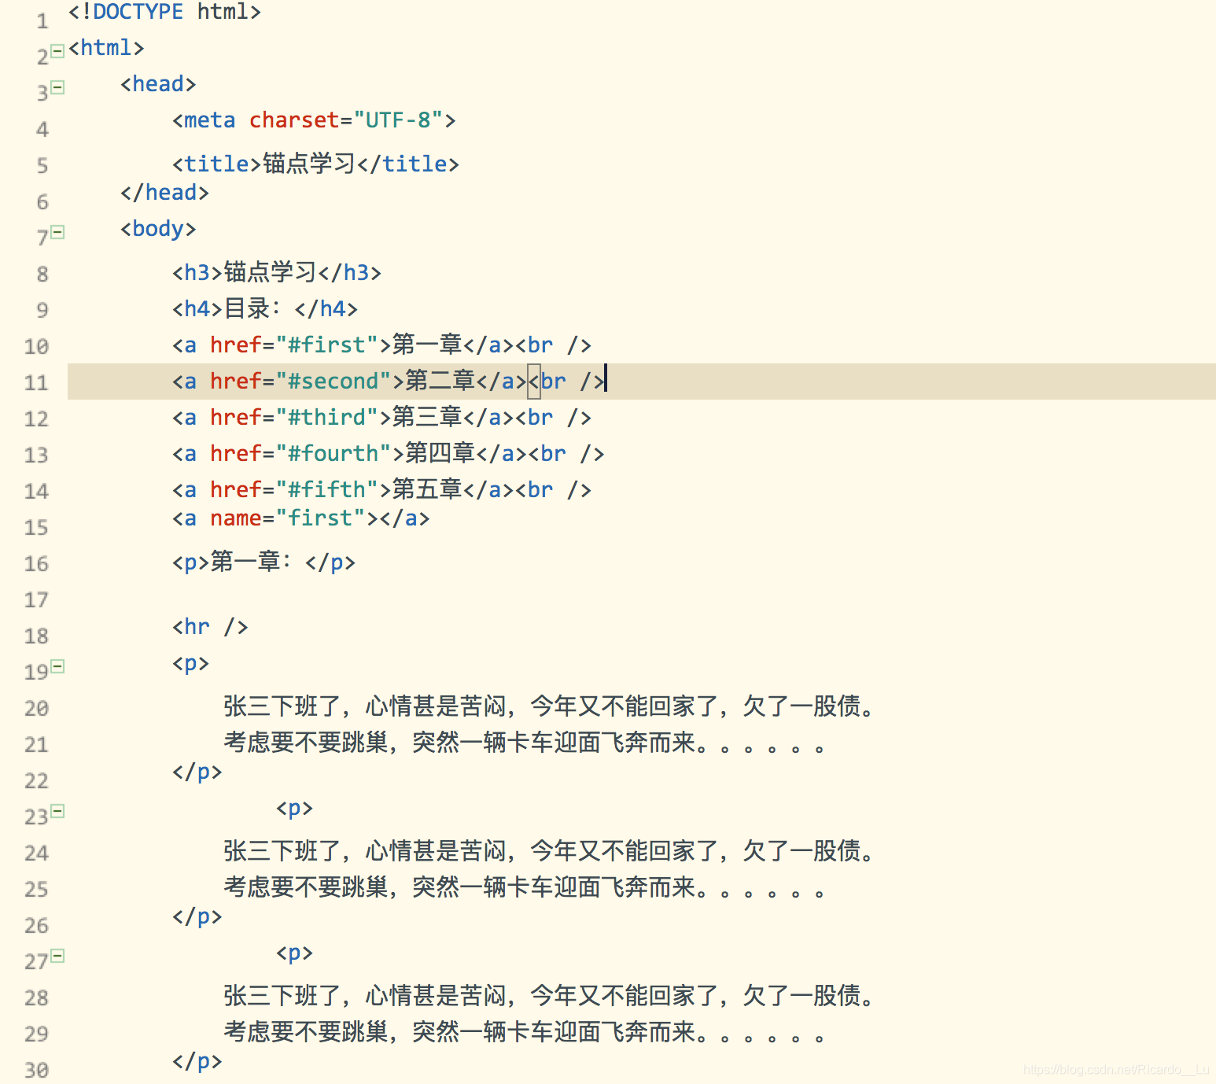The height and width of the screenshot is (1084, 1216).
Task: Click line number 1 in the gutter
Action: (42, 21)
